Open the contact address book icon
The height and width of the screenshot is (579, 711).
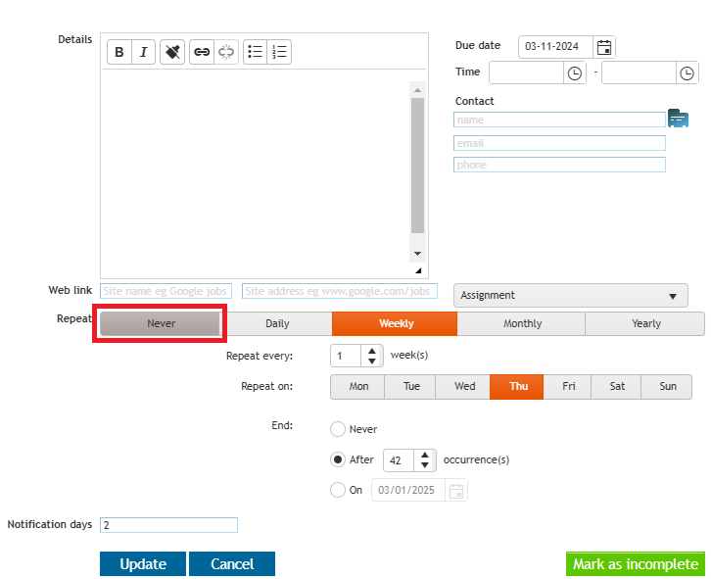[679, 119]
